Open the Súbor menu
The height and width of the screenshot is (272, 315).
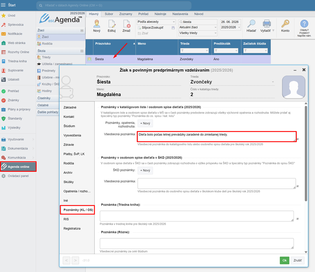click(x=109, y=14)
